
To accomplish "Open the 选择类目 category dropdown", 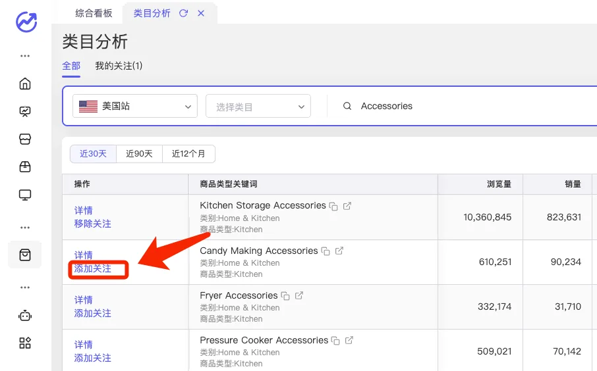I will (258, 106).
